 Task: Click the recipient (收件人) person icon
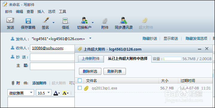[x=13, y=48]
